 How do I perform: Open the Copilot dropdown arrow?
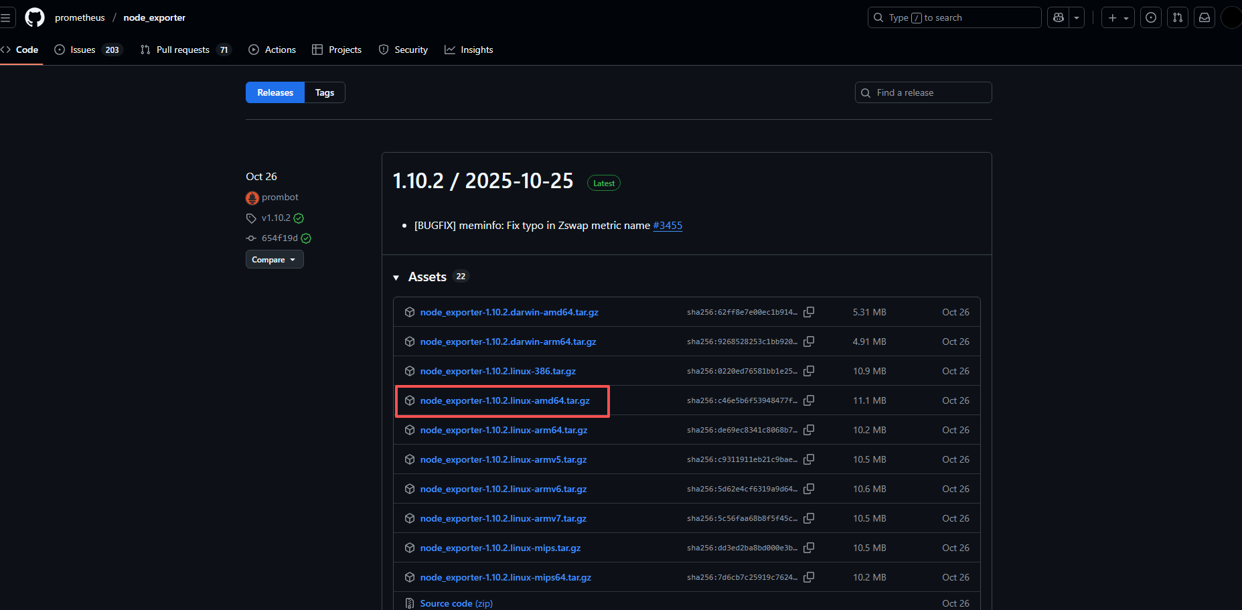tap(1077, 17)
